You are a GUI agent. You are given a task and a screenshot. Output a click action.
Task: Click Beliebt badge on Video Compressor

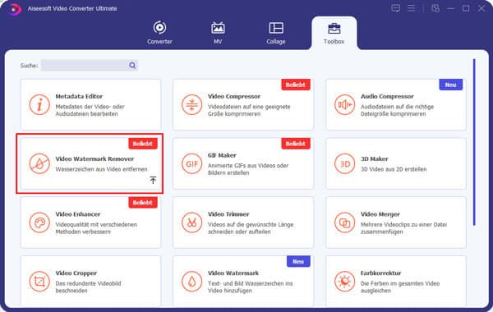296,85
